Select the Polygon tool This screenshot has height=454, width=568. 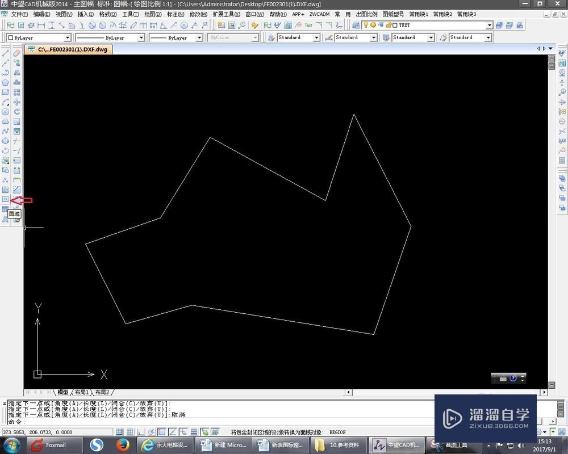[6, 82]
